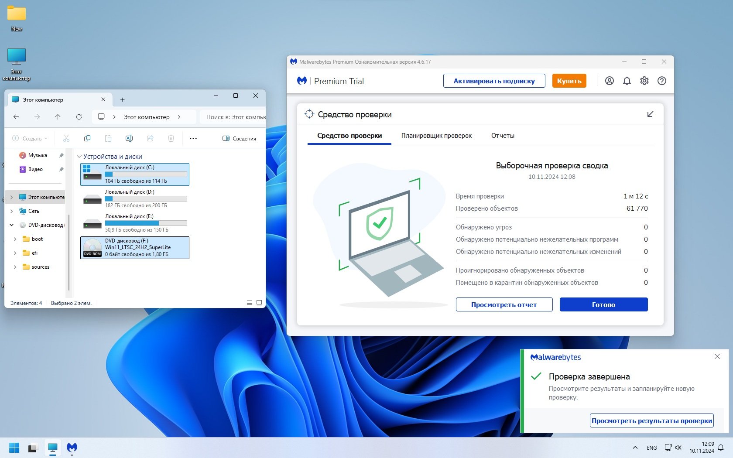Open File Explorer from the taskbar
The height and width of the screenshot is (458, 733).
53,448
